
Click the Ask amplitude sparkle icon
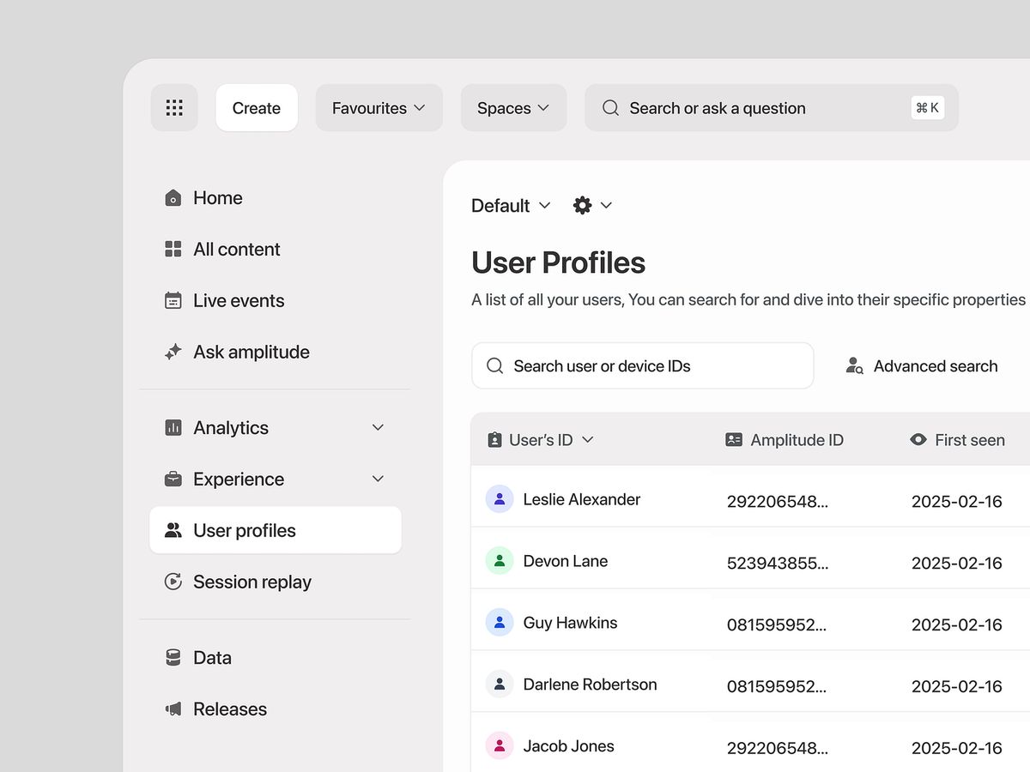[x=173, y=353]
